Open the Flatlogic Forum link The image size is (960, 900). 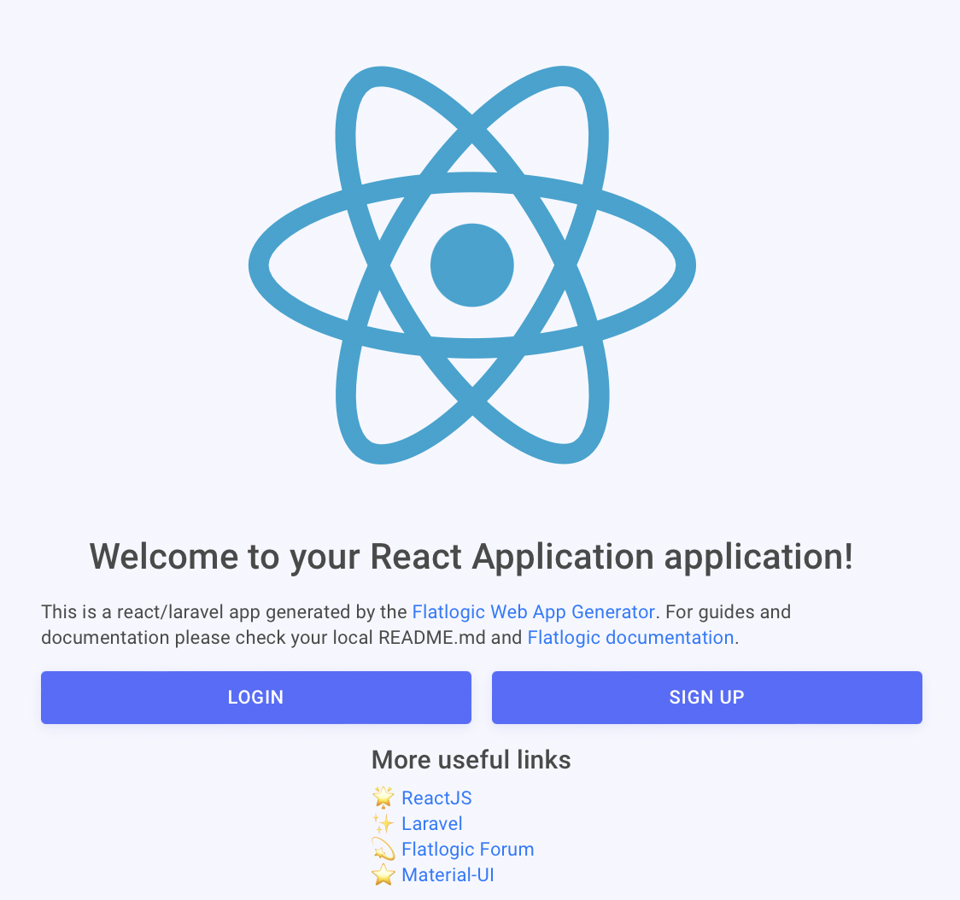tap(468, 849)
